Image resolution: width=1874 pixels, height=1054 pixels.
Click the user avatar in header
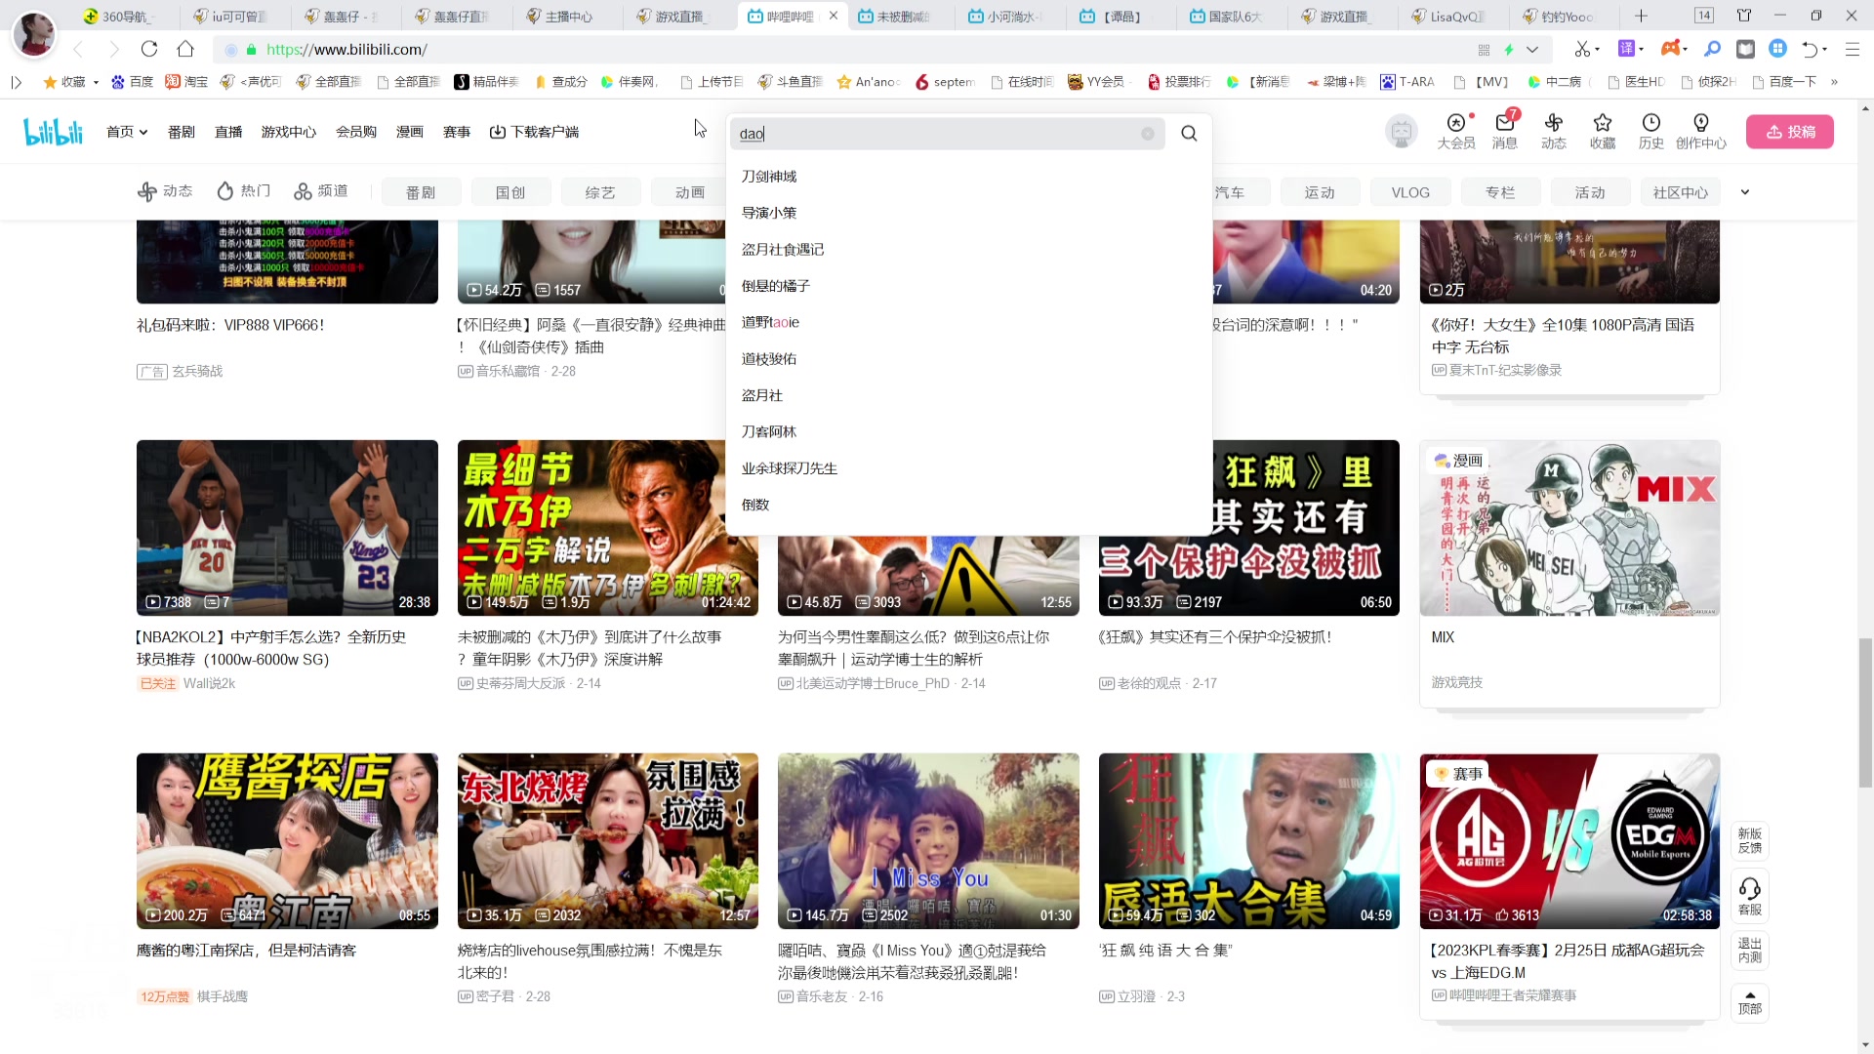pos(1402,132)
